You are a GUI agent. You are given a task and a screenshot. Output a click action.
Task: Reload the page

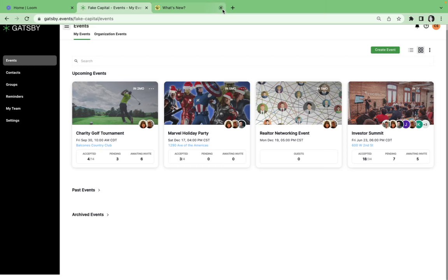pos(26,19)
